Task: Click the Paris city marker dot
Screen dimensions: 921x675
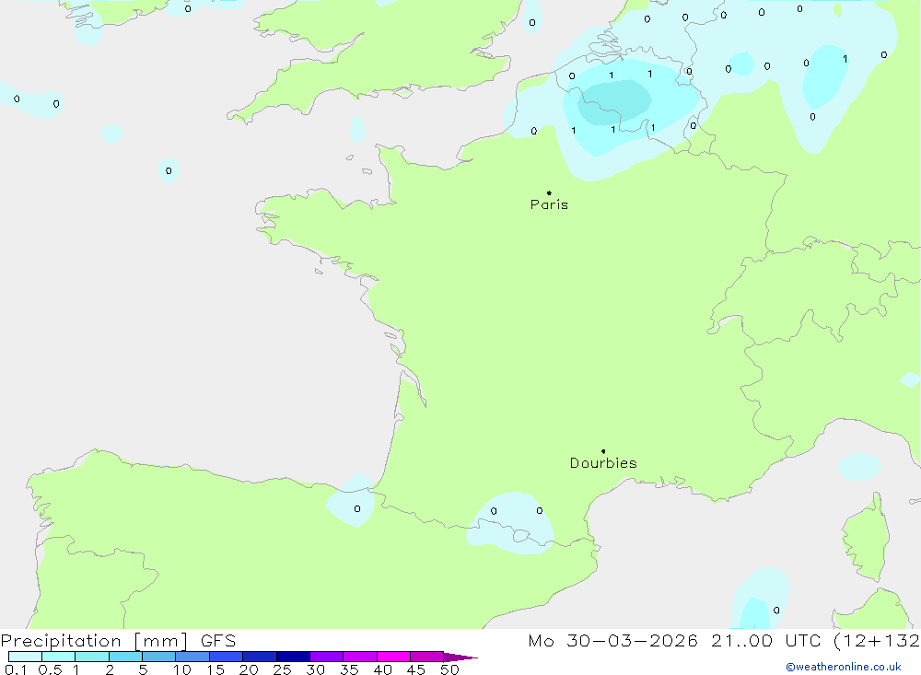Action: pos(549,193)
